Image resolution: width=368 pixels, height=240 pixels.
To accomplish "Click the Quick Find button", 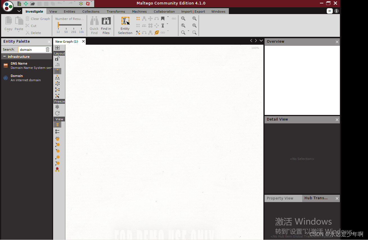I will [x=94, y=26].
